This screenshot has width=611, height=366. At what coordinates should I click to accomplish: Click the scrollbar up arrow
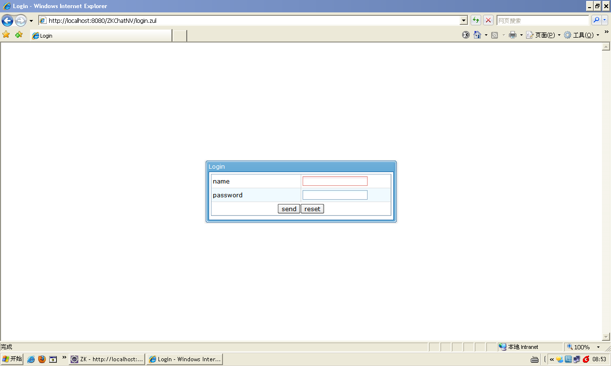click(606, 47)
